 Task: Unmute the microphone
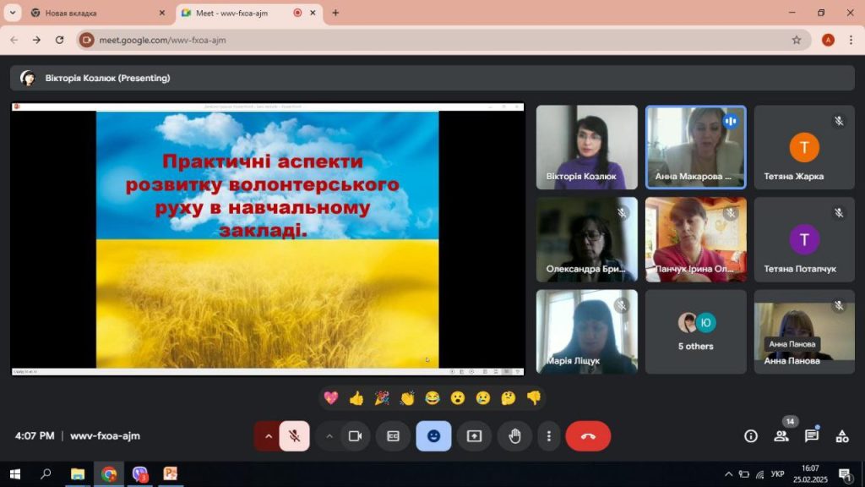coord(294,436)
